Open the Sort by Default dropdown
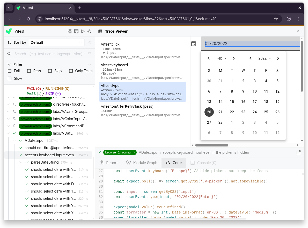The height and width of the screenshot is (228, 308). pyautogui.click(x=56, y=42)
